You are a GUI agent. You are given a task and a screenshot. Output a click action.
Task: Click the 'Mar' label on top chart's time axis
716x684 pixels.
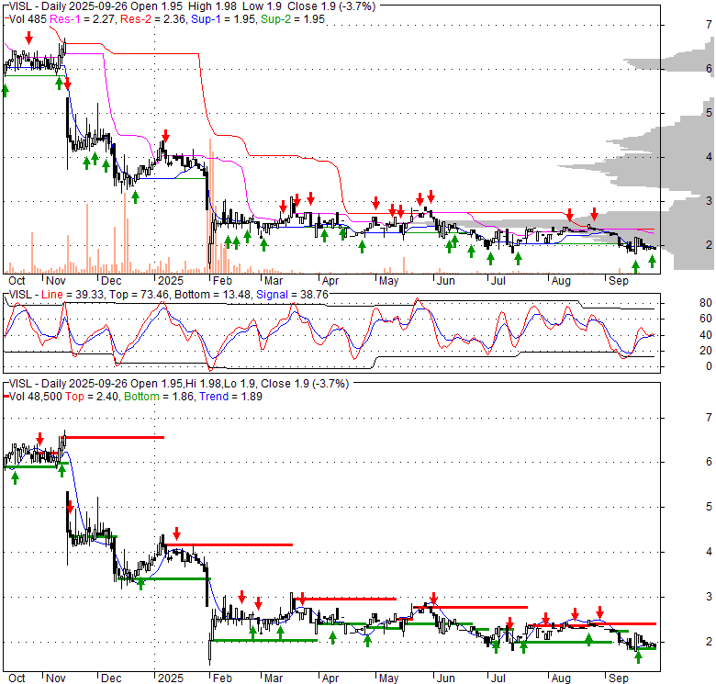pyautogui.click(x=274, y=281)
